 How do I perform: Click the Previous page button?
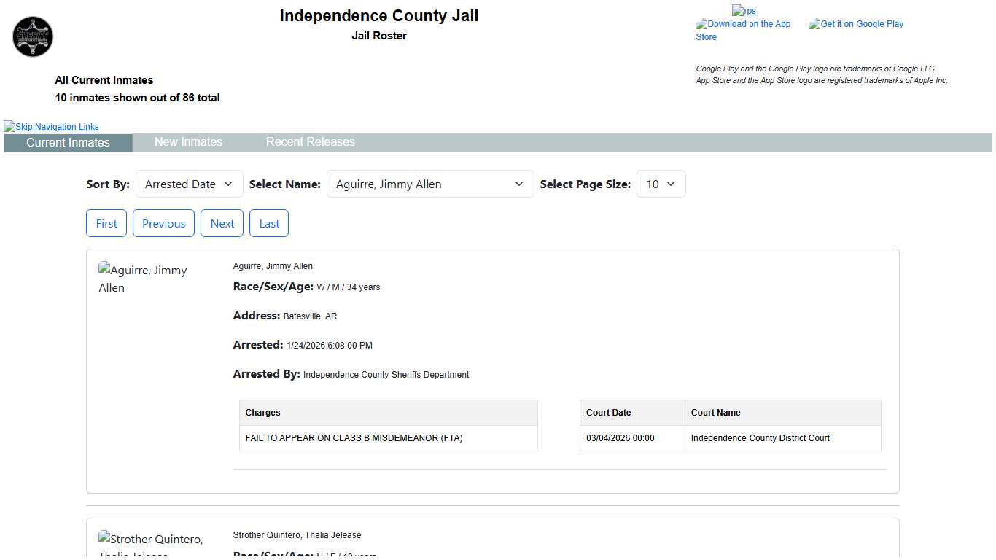[x=163, y=224]
